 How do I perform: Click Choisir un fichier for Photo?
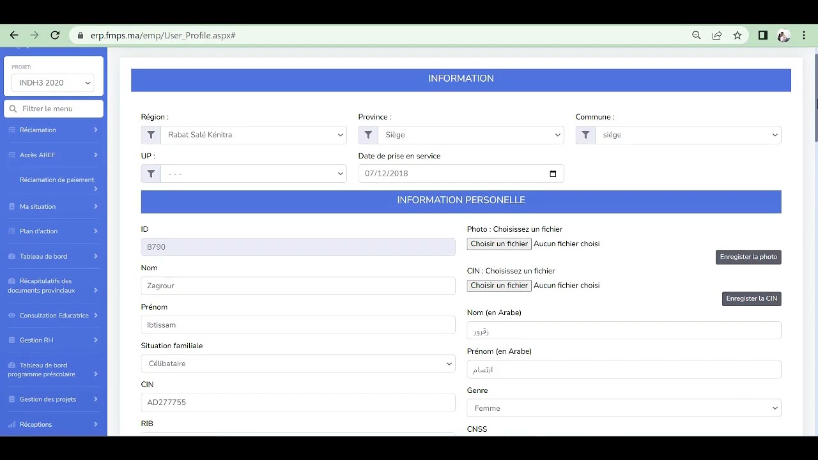click(499, 243)
